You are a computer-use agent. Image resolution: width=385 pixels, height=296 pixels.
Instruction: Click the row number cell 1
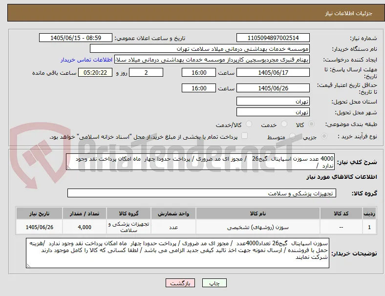(369, 227)
